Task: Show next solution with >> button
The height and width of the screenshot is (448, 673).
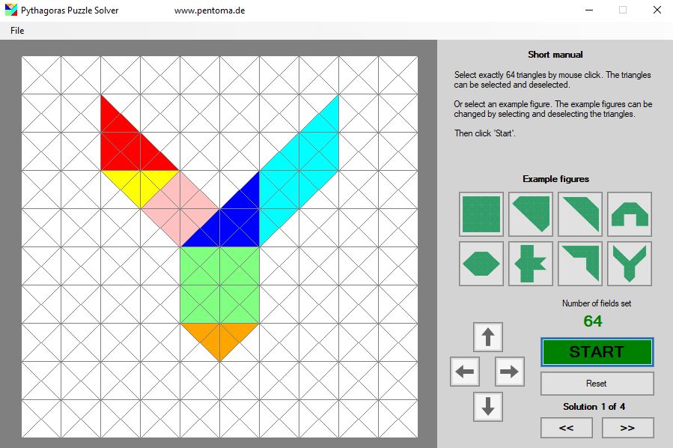Action: pyautogui.click(x=627, y=428)
